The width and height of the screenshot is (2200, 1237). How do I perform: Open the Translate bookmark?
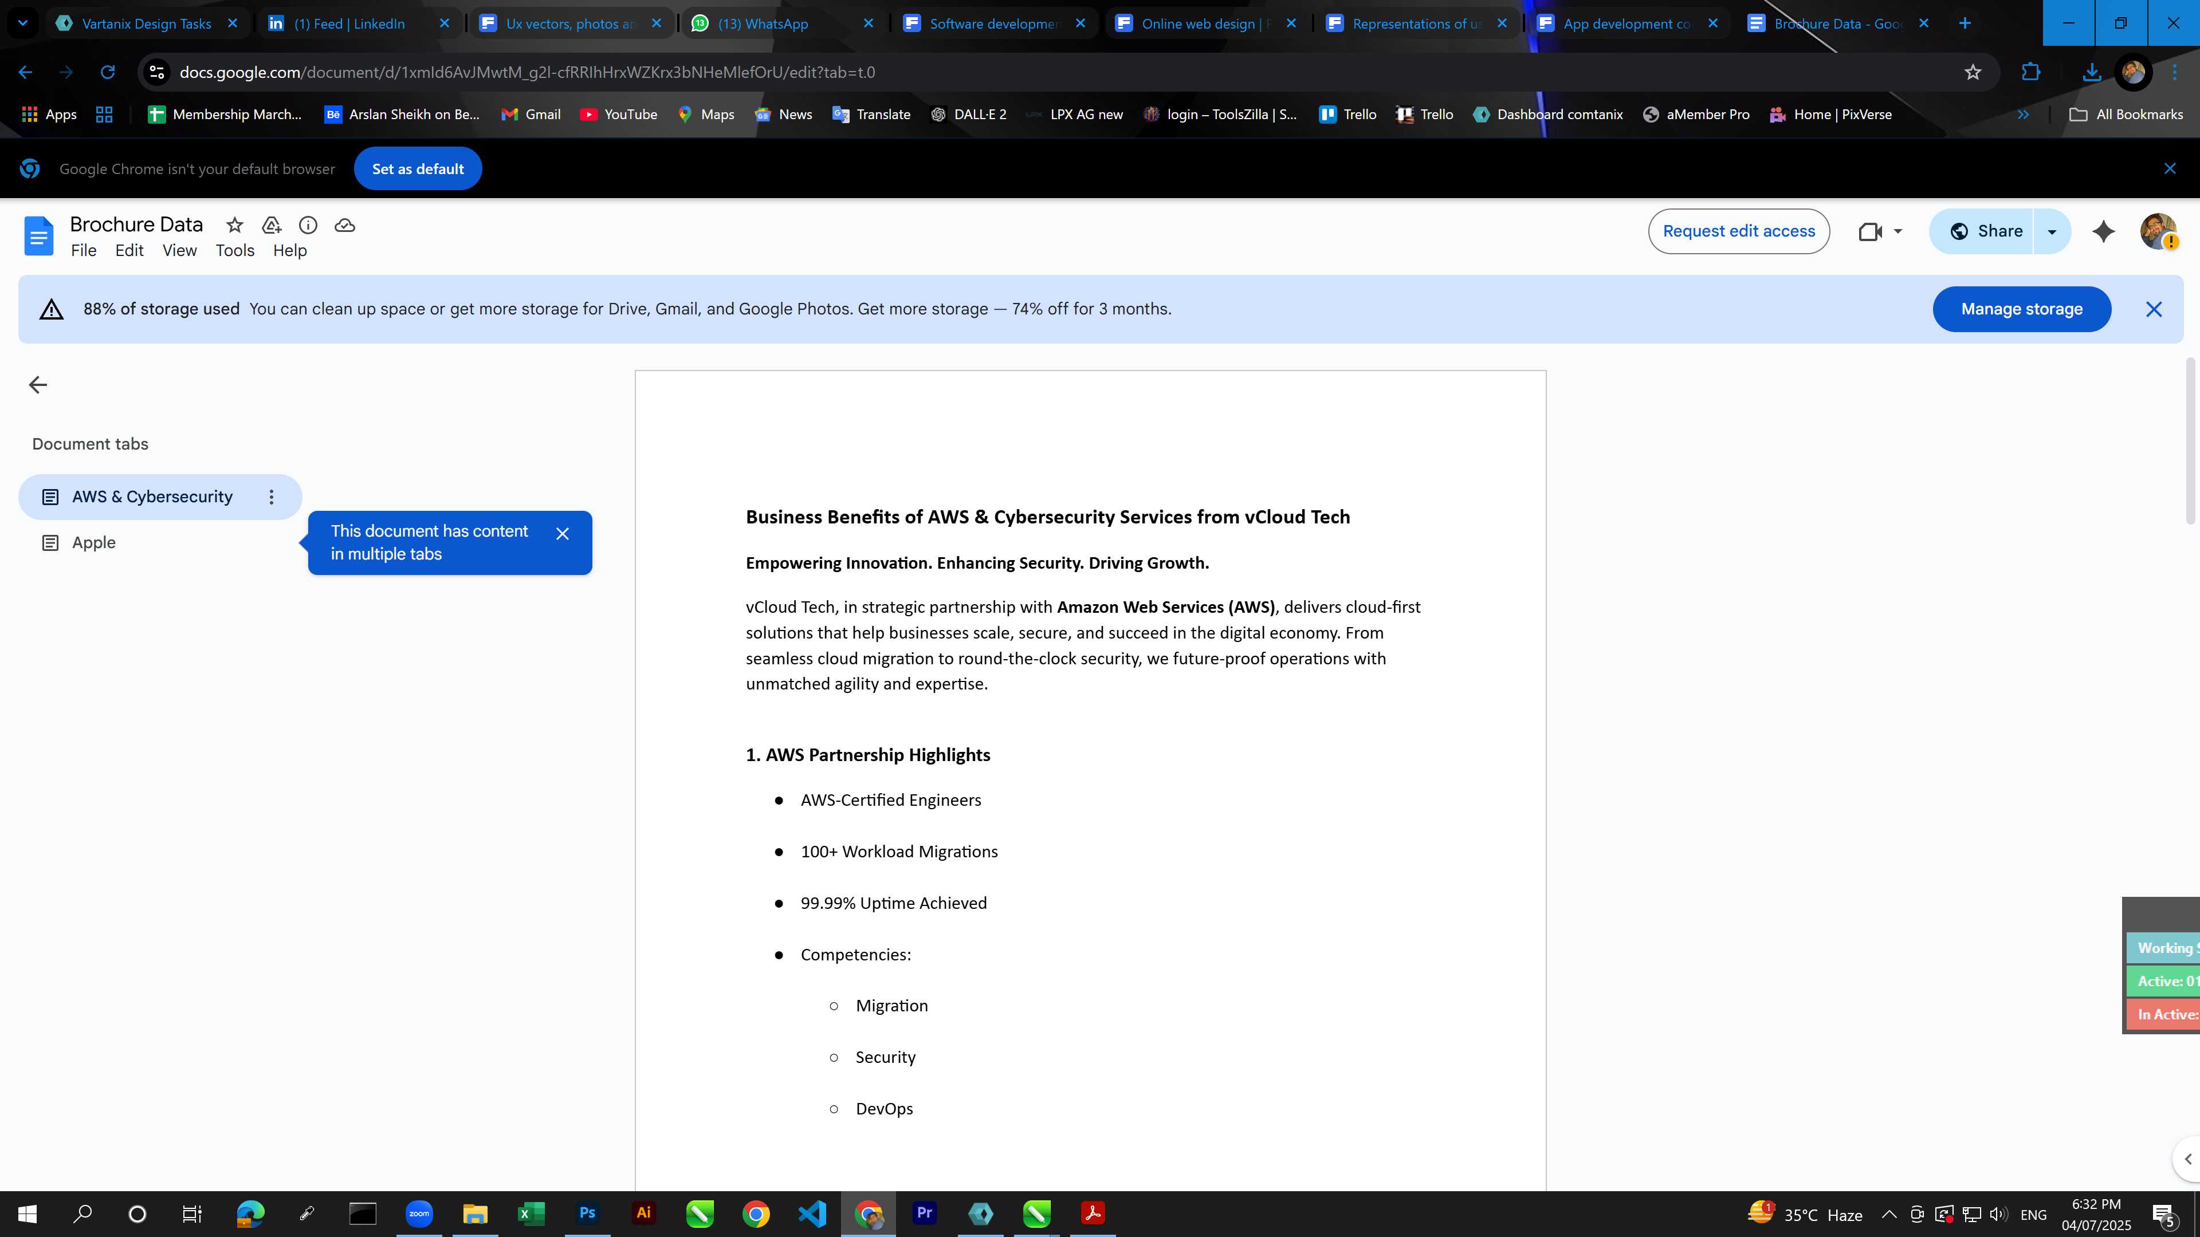pyautogui.click(x=871, y=115)
